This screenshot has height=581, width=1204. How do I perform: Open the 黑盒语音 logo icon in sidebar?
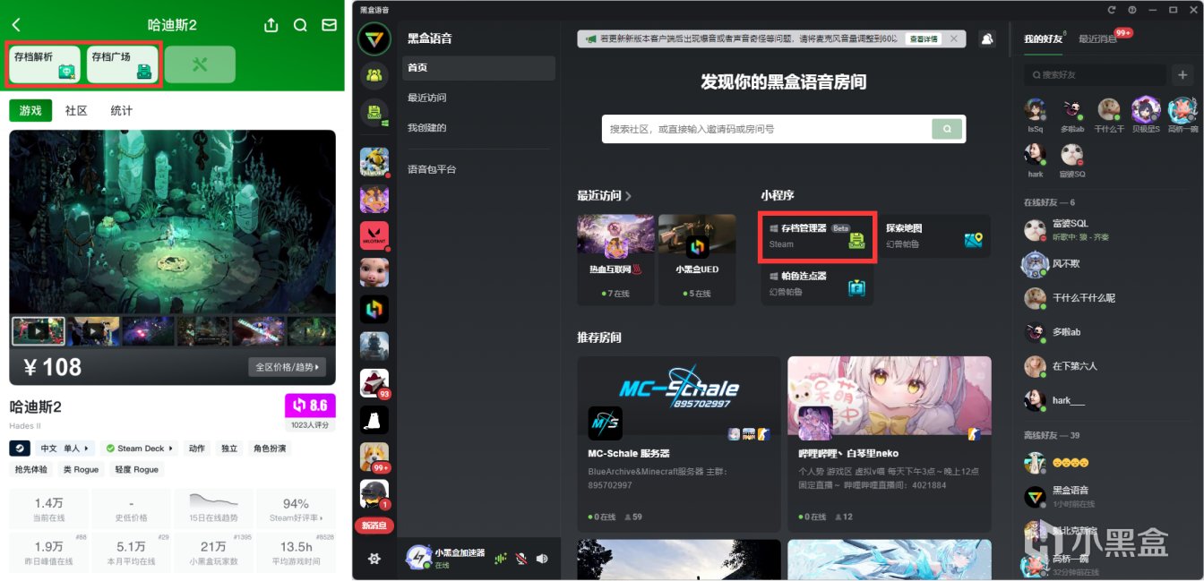click(374, 40)
